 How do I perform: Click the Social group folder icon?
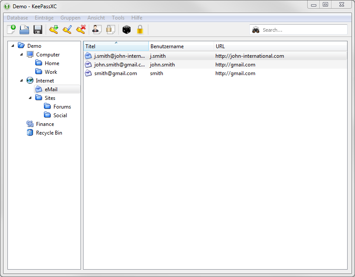(47, 115)
